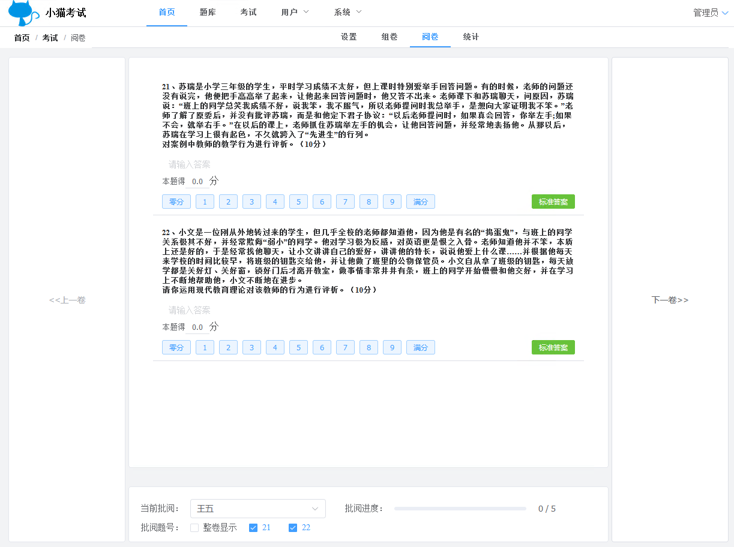The width and height of the screenshot is (734, 547).
Task: Click question 21 answer input field
Action: [369, 164]
